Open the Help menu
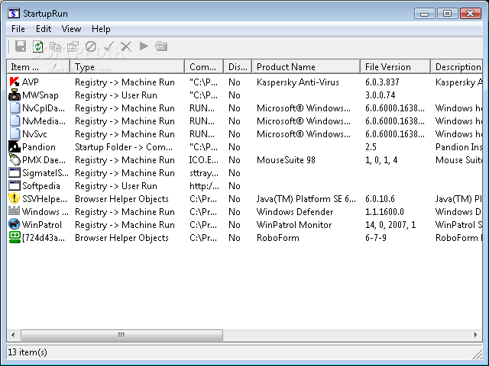 [x=101, y=29]
